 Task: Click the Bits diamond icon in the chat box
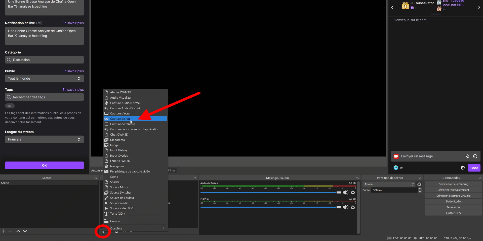coord(468,156)
